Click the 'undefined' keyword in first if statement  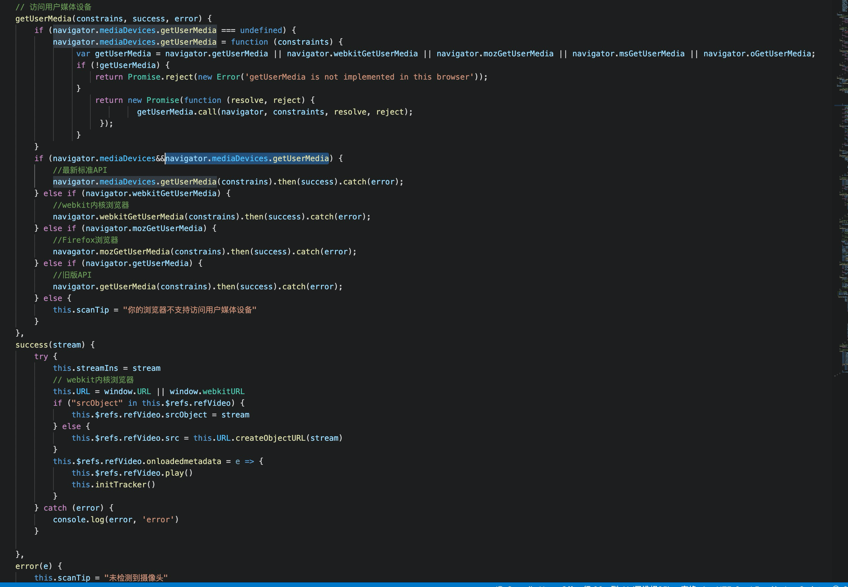261,30
